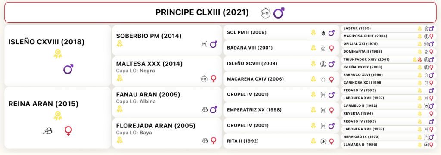
Task: Click the yellow rosette under ISLEÑO CXVIII
Action: pyautogui.click(x=58, y=53)
